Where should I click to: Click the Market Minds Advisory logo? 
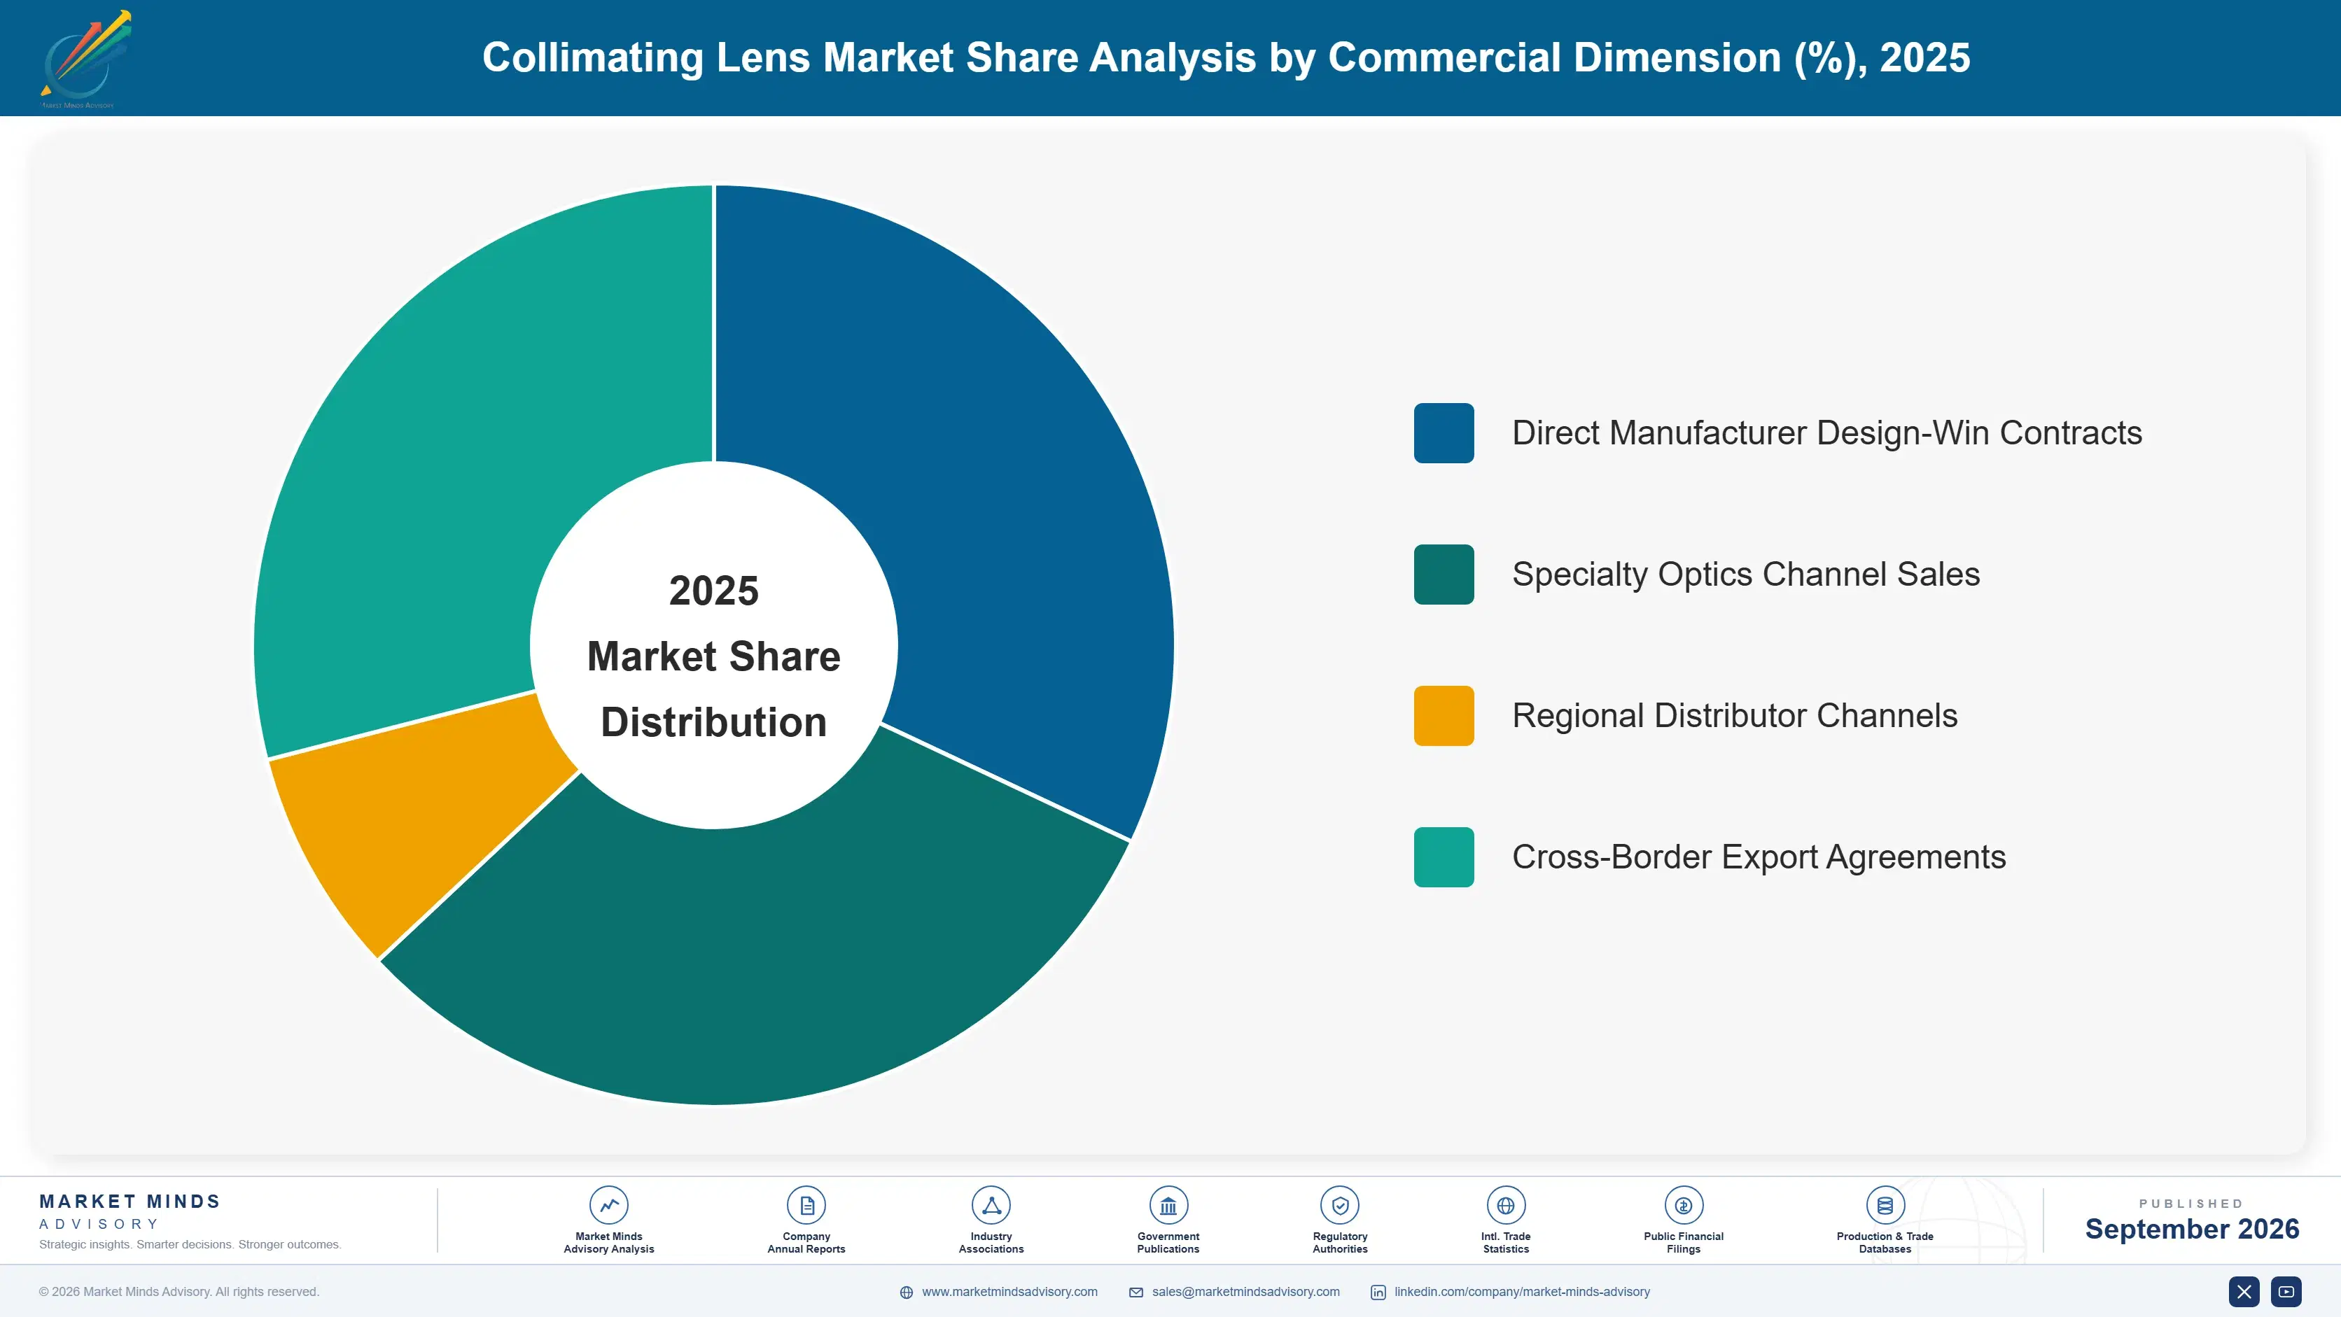(x=85, y=59)
